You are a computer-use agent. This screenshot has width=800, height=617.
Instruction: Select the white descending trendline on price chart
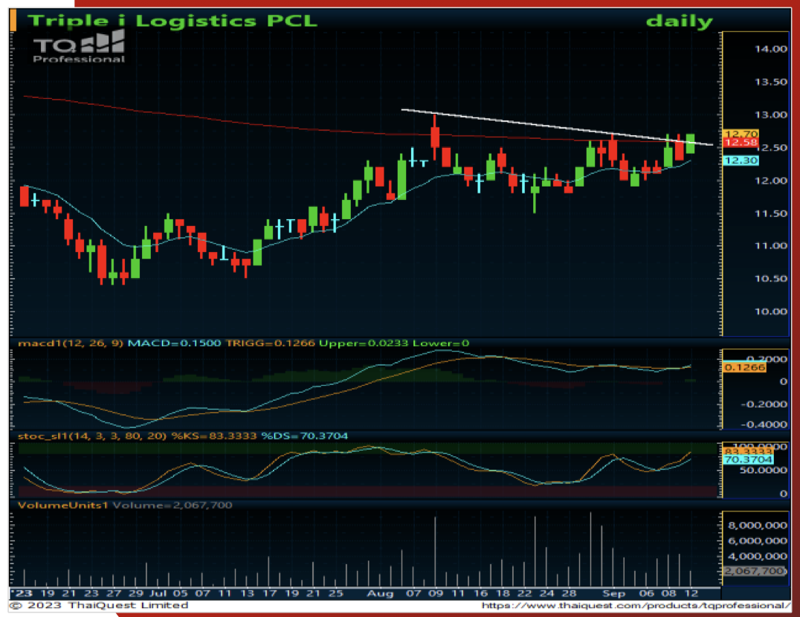click(557, 127)
